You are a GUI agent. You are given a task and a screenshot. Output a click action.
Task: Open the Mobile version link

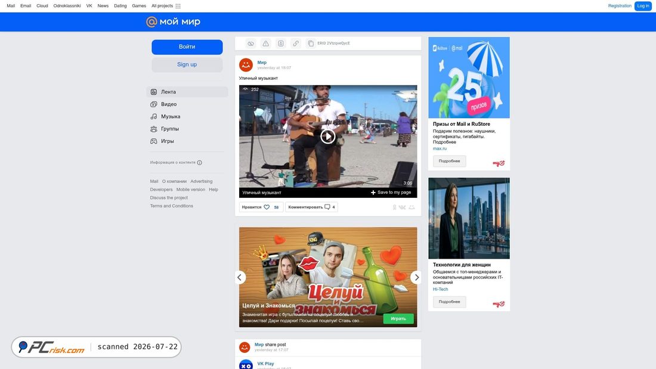tap(191, 190)
